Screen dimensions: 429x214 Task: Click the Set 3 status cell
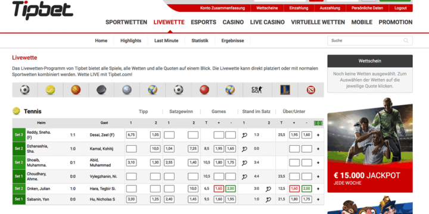[x=19, y=135]
